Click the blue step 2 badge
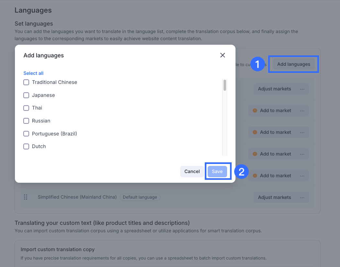Screen dimensions: 340x267 tap(241, 172)
